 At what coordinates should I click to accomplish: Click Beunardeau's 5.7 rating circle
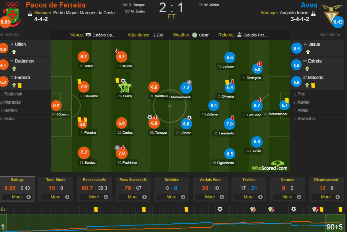(285, 105)
